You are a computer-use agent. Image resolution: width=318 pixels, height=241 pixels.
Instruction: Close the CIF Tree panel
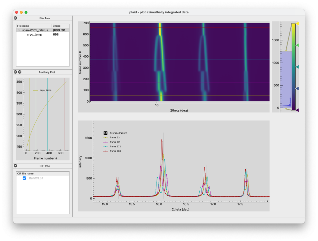click(16, 166)
